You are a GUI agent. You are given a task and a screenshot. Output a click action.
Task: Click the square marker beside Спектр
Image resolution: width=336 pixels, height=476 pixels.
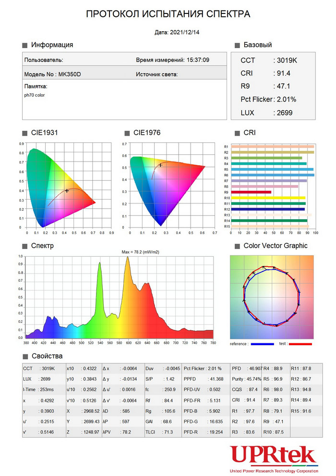point(25,246)
